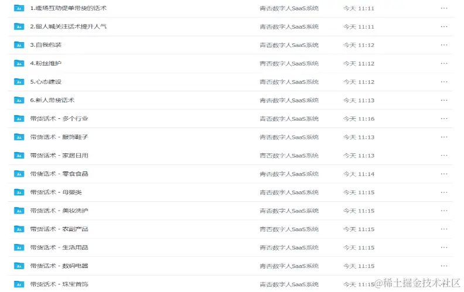Viewport: 464px width, 292px height.
Task: Click folder icon for 1.暖场互动促单带货的话术
Action: pos(19,8)
